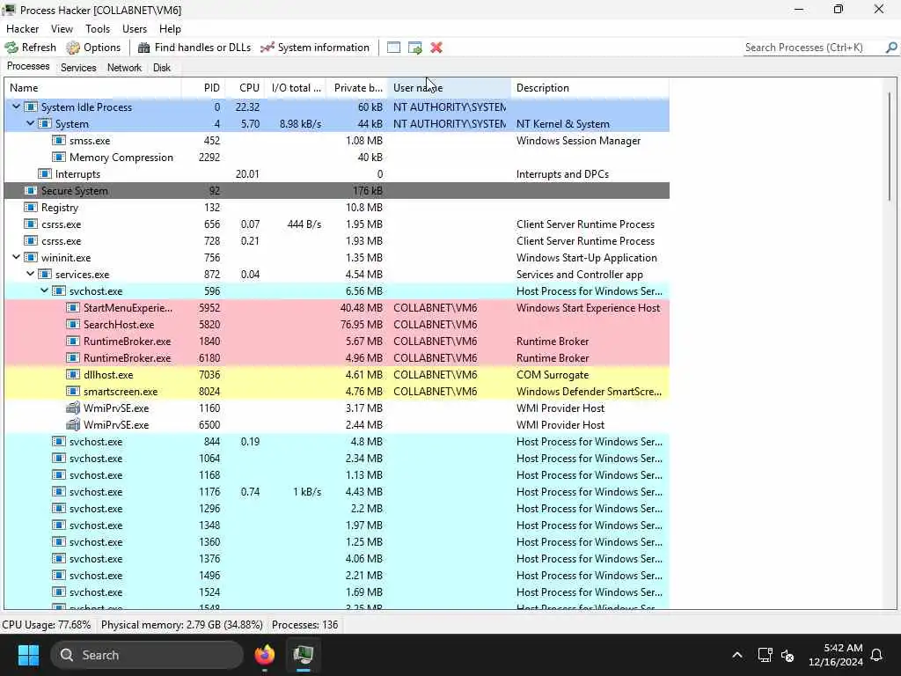Open System information window
The width and height of the screenshot is (901, 676).
click(x=315, y=48)
